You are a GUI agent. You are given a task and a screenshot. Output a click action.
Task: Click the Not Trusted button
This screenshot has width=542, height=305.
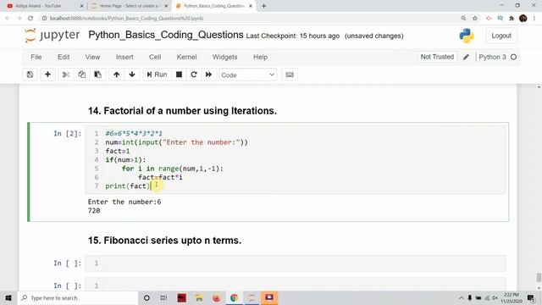click(437, 57)
